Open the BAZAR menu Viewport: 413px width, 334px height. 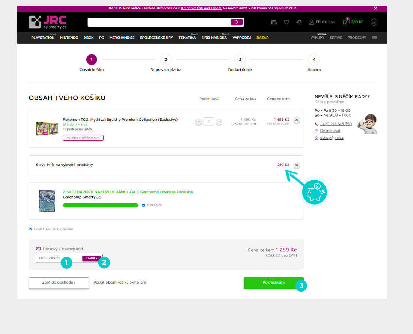tap(262, 38)
